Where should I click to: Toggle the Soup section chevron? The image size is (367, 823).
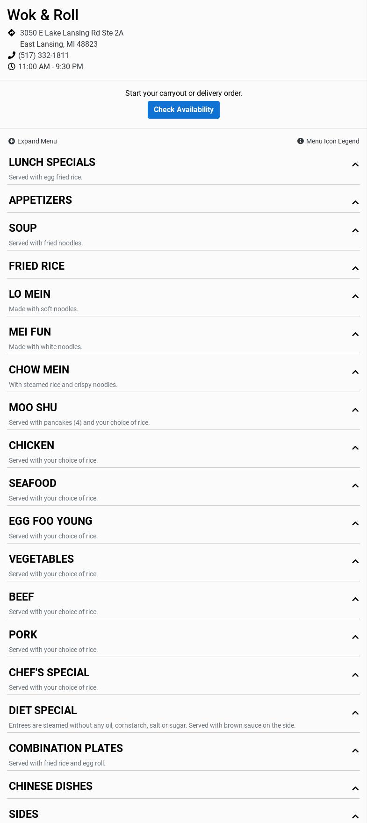coord(355,230)
